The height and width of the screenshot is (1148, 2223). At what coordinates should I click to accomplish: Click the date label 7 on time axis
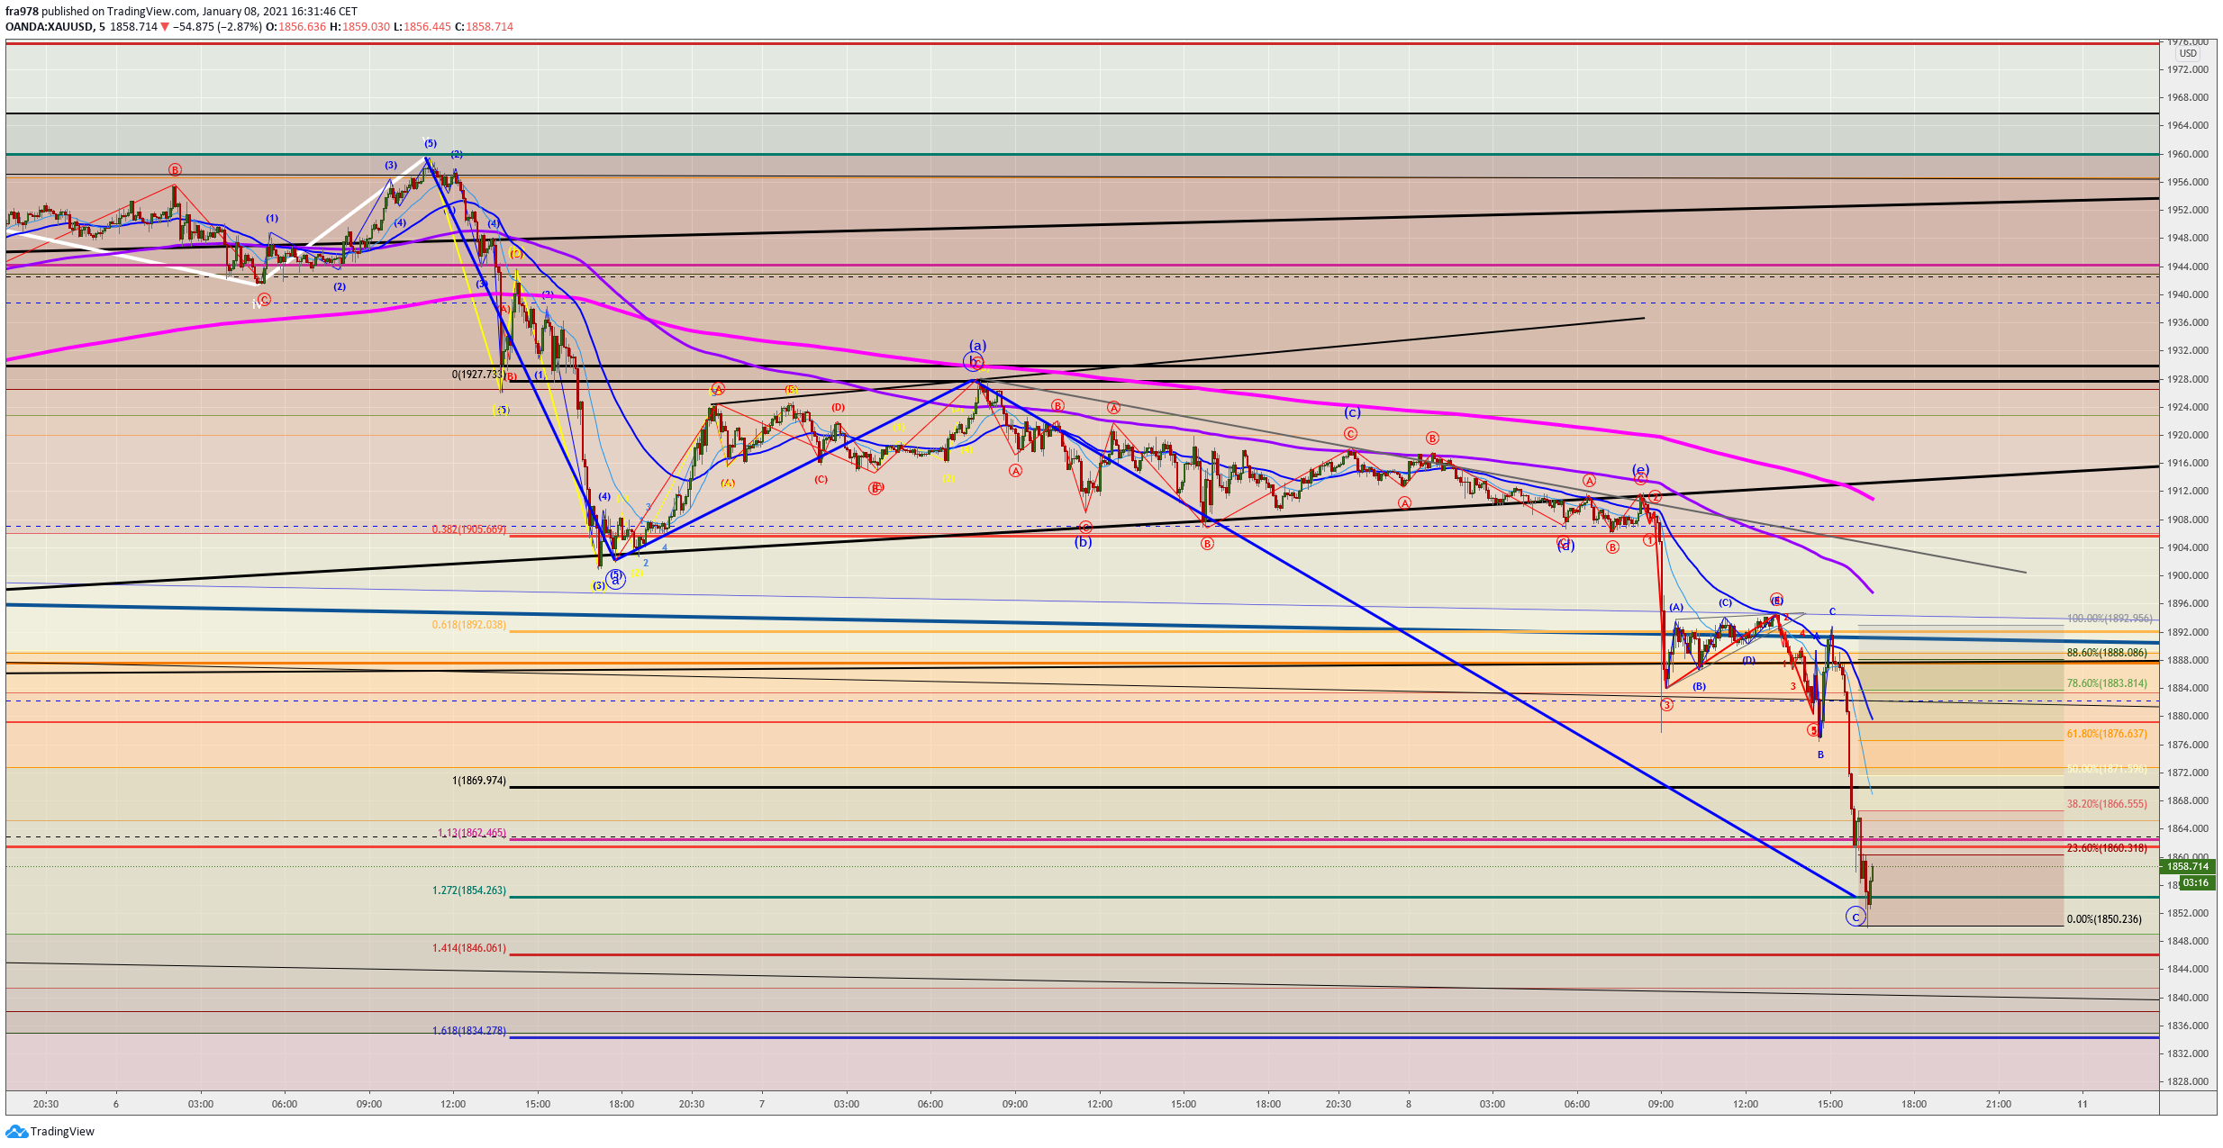[x=762, y=1104]
